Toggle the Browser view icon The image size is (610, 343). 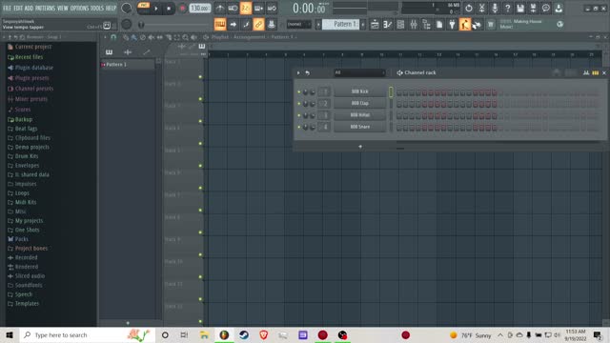click(426, 24)
